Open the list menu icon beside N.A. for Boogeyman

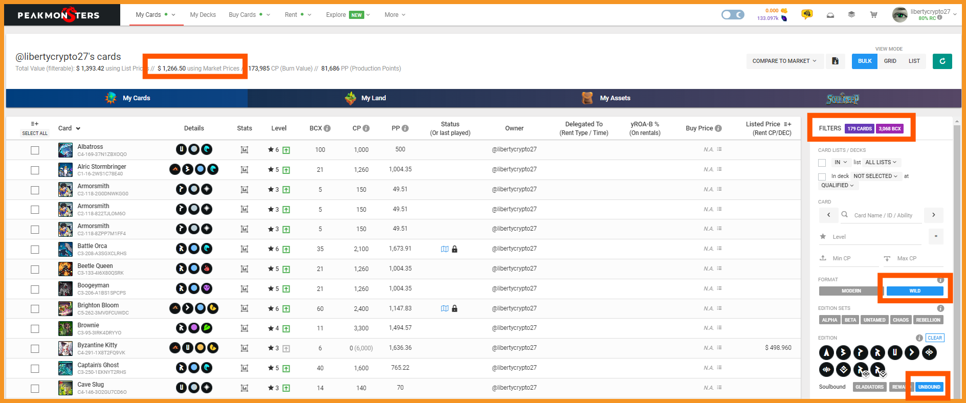[719, 288]
